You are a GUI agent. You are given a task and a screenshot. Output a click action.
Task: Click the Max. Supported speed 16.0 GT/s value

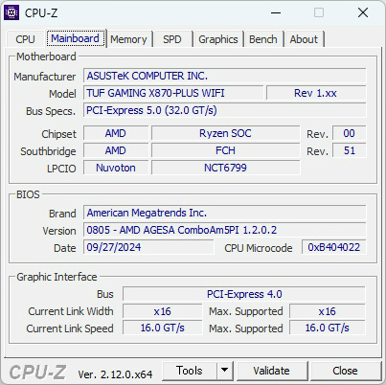[328, 328]
